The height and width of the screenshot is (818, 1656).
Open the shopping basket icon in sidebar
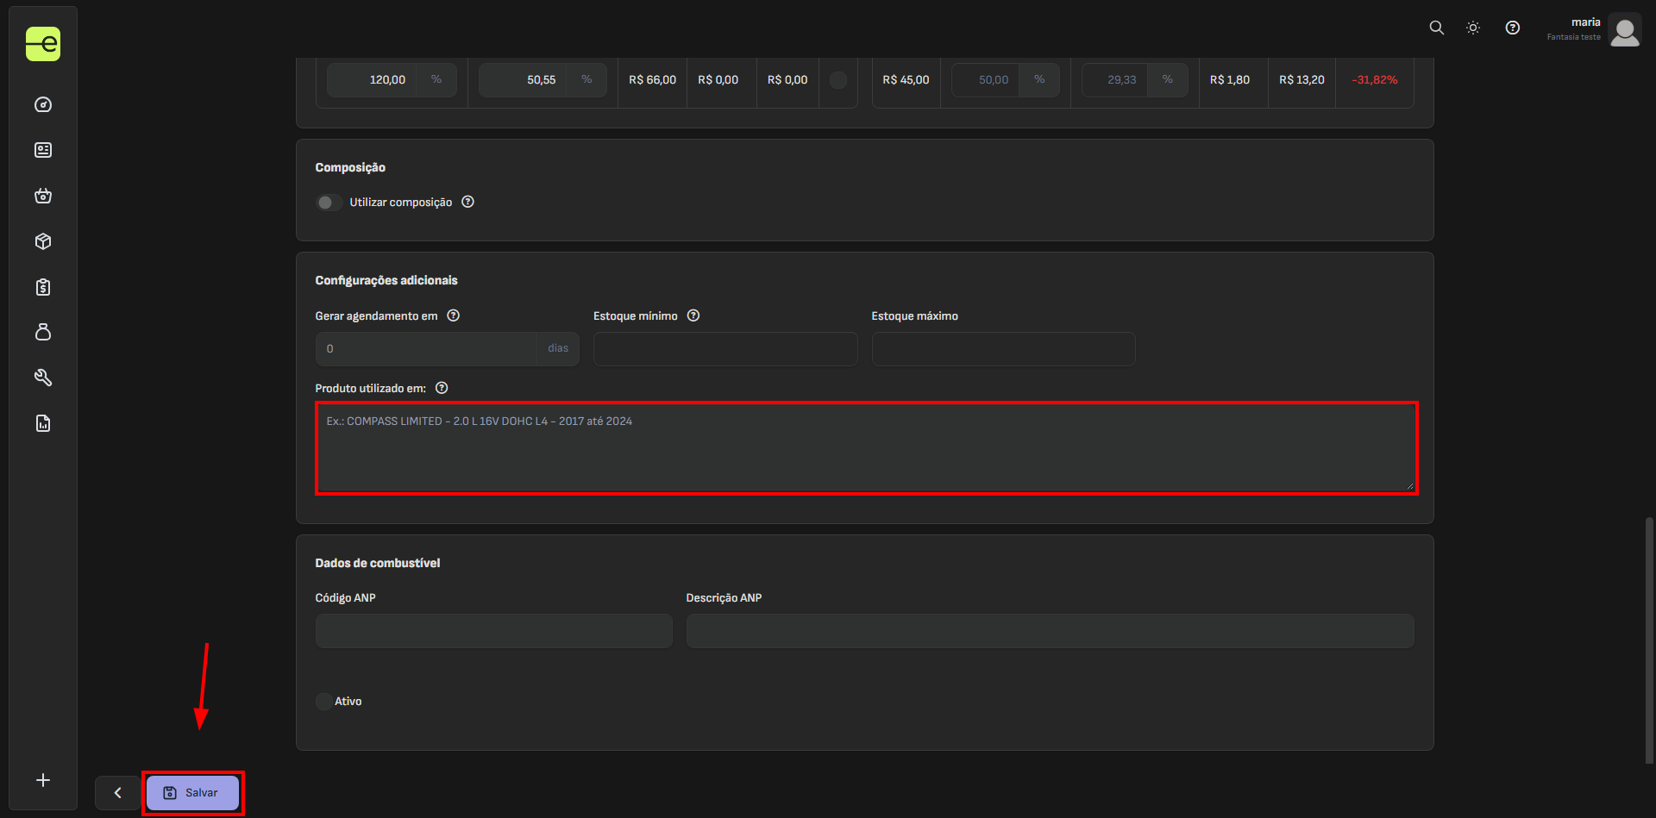43,196
